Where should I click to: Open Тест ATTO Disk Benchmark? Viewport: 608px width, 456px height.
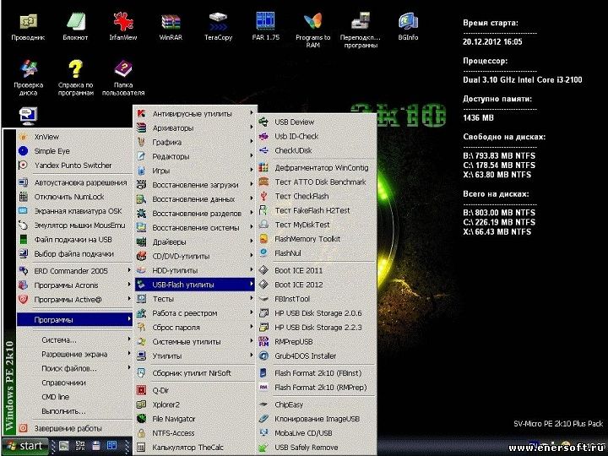pyautogui.click(x=317, y=182)
